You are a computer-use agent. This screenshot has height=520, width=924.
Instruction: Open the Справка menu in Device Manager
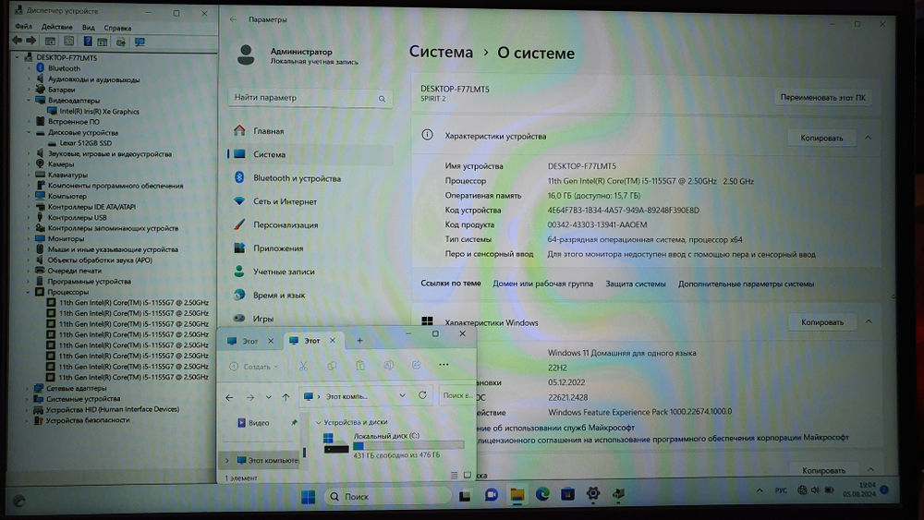pos(117,28)
